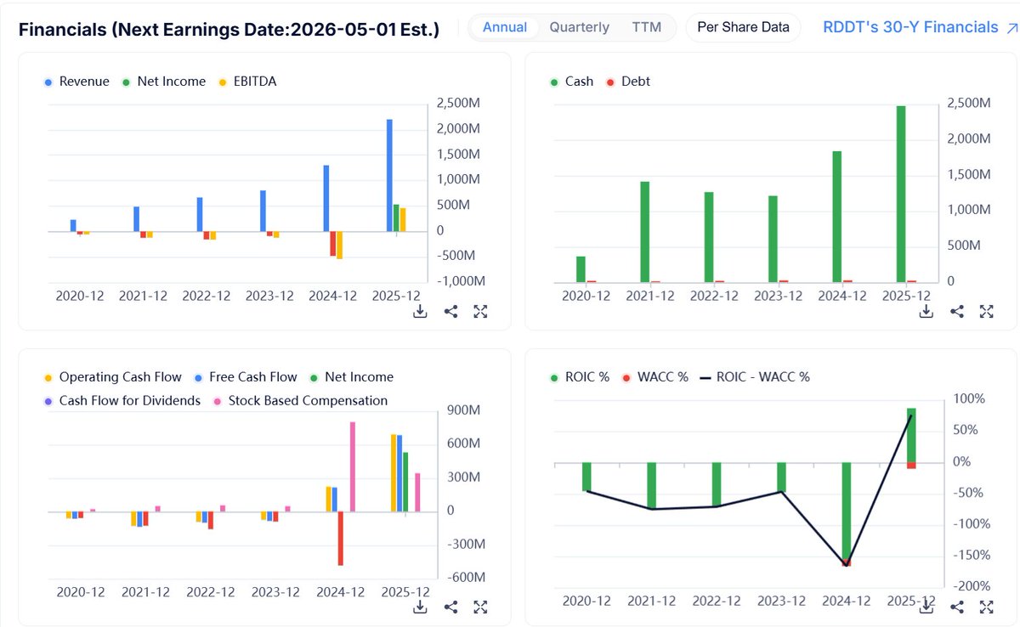Screen dimensions: 1020x627
Task: Expand the ROIC WACC chart fullscreen
Action: point(987,607)
